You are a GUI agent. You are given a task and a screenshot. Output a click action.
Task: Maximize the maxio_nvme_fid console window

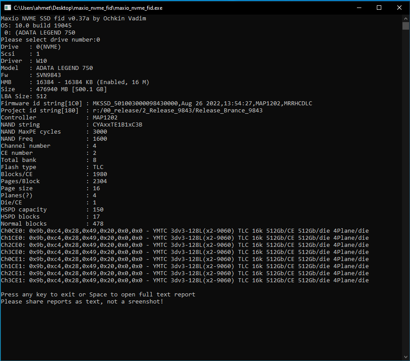coord(379,8)
